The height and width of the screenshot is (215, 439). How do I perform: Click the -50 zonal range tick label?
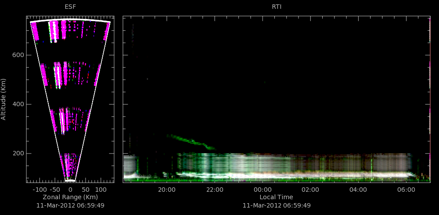55,190
